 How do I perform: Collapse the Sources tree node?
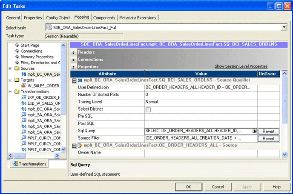point(10,68)
